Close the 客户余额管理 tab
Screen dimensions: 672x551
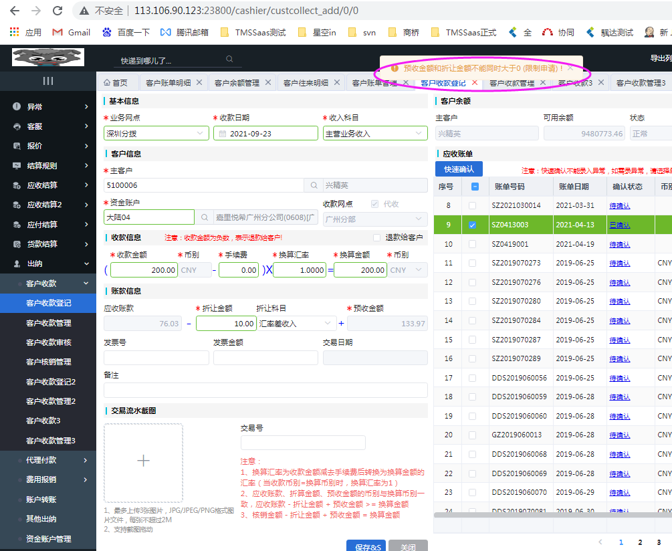(268, 82)
